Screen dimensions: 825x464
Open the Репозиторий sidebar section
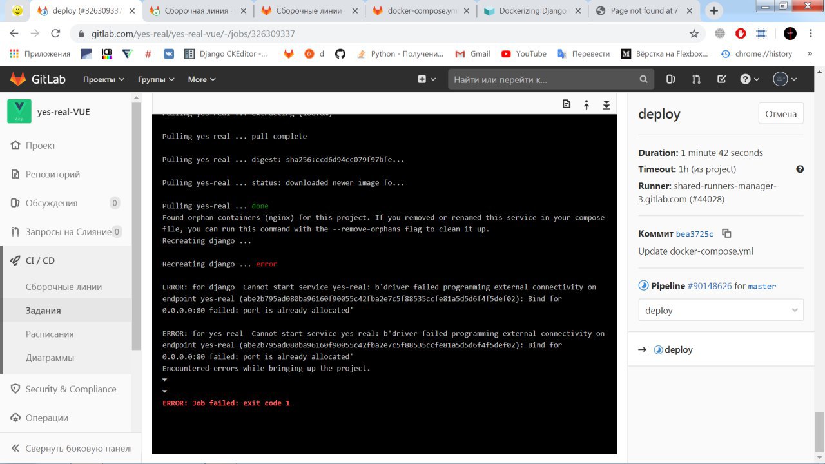pos(53,174)
